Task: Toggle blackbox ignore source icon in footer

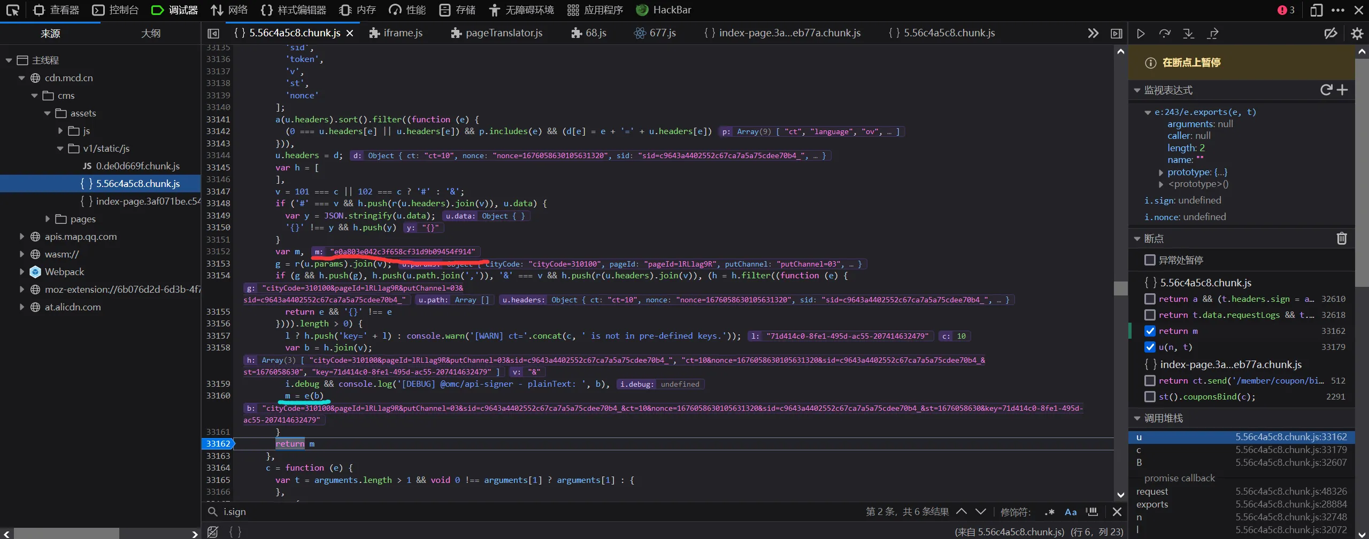Action: coord(213,532)
